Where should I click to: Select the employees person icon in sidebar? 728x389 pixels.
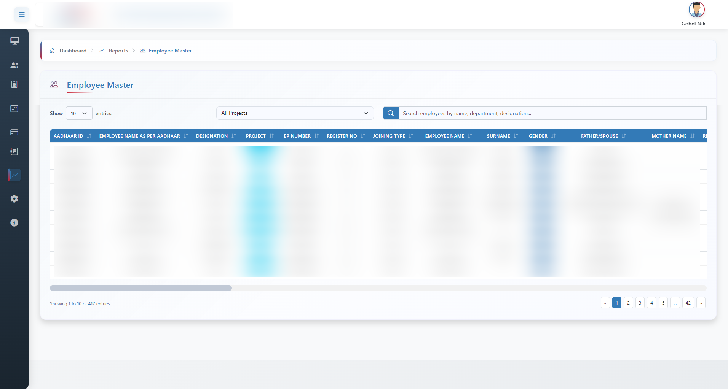pyautogui.click(x=14, y=65)
